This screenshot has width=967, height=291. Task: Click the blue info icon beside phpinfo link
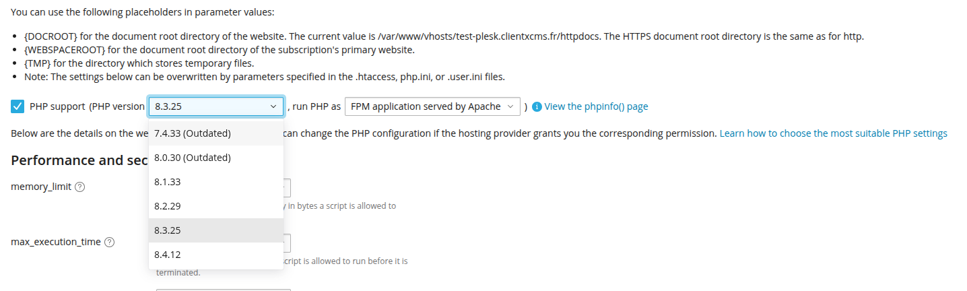click(537, 106)
